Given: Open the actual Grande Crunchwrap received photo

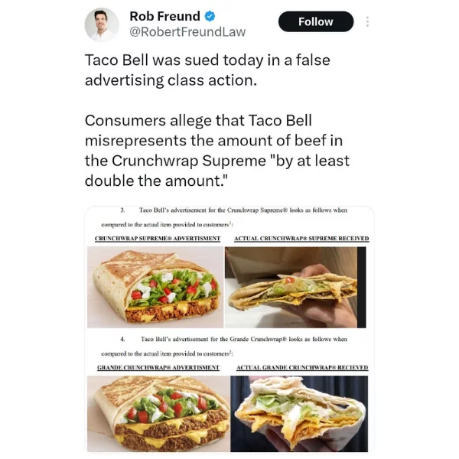Looking at the screenshot, I should click(x=299, y=414).
